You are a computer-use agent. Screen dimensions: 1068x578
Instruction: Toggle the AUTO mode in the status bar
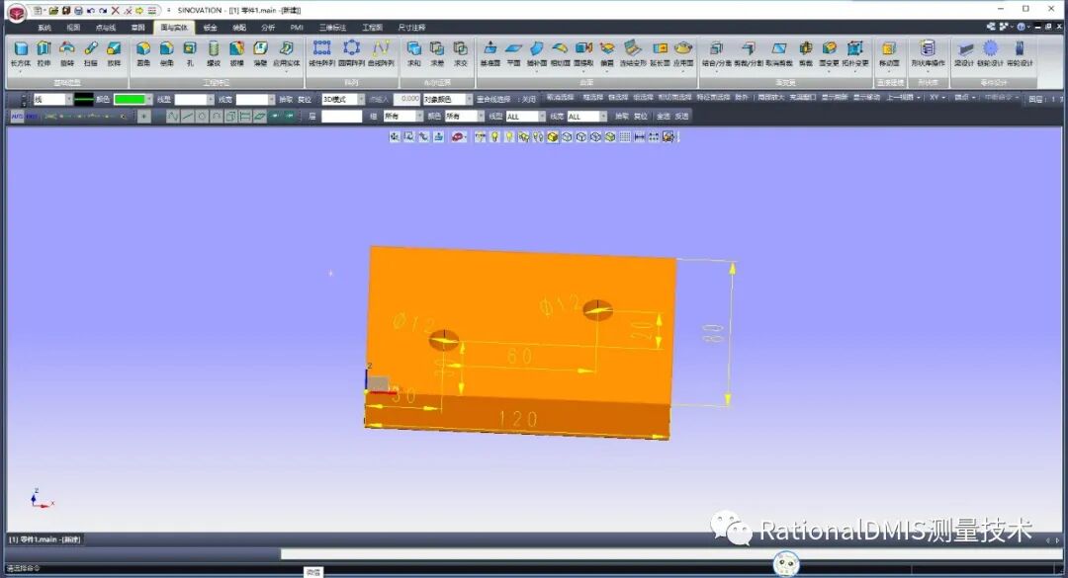click(x=15, y=116)
